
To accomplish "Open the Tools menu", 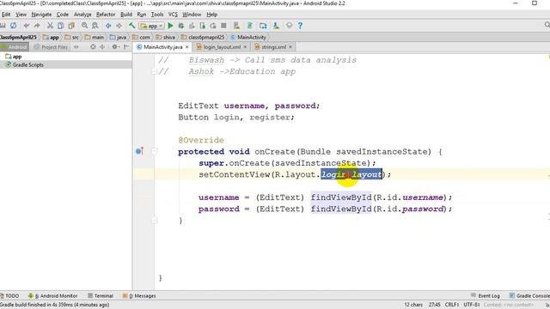I will [x=157, y=15].
